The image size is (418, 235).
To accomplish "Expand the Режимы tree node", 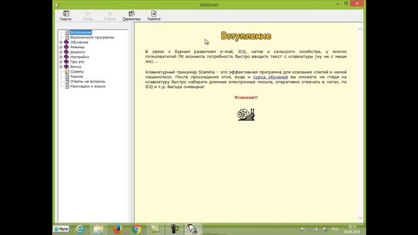I will pyautogui.click(x=61, y=47).
